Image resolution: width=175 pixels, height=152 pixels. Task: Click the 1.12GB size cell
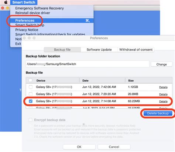133,87
